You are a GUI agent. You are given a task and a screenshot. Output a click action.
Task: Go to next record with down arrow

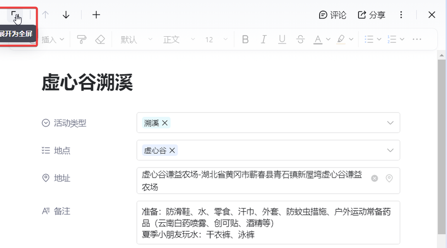[66, 15]
